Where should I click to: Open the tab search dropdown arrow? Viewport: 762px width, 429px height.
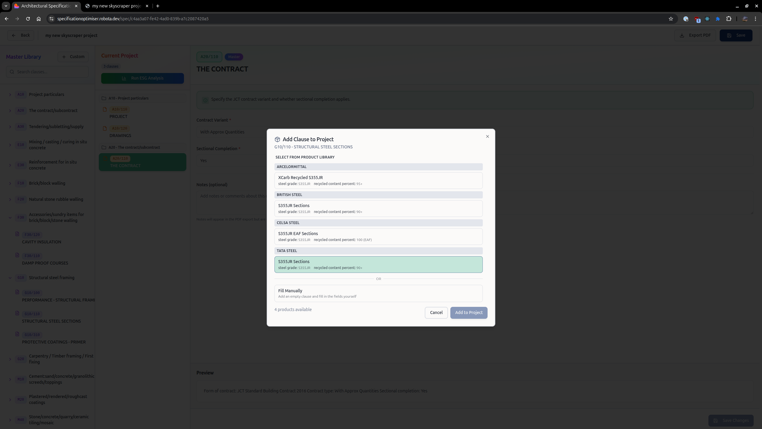pyautogui.click(x=6, y=6)
